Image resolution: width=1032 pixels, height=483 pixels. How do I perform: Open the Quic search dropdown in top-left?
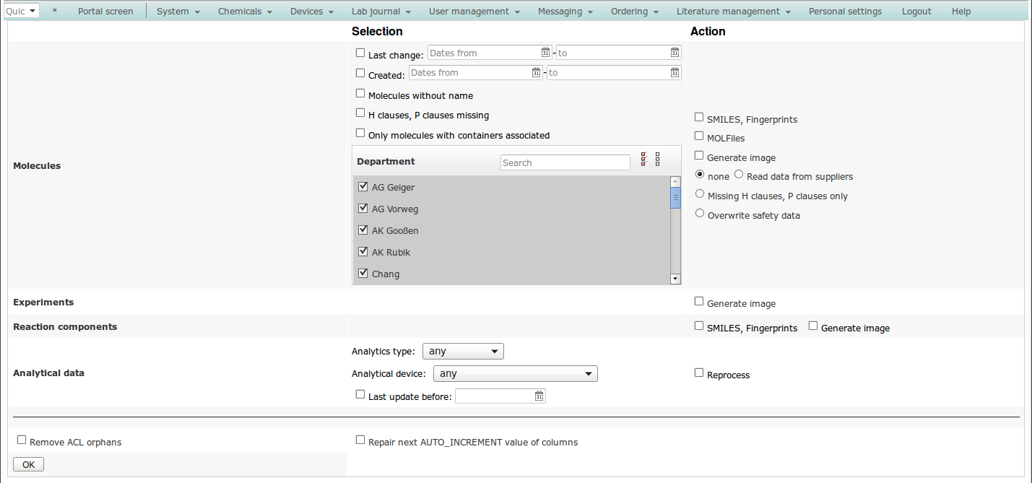(22, 12)
